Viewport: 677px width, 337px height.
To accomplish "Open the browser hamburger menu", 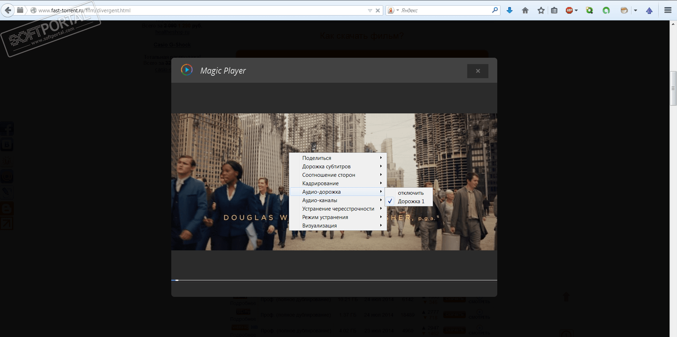I will click(668, 10).
